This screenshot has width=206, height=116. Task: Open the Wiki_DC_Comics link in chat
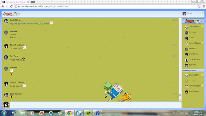click(29, 24)
